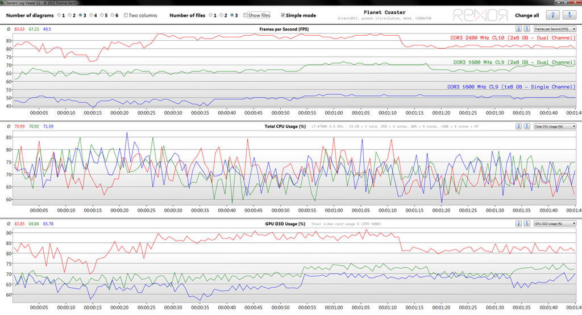Set number of files to 2
Screen dimensions: 582x315
(x=221, y=15)
